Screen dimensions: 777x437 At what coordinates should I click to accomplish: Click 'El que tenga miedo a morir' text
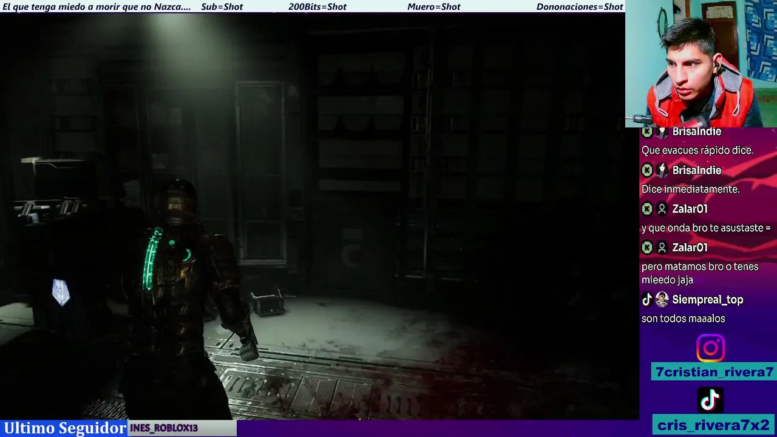tap(97, 7)
